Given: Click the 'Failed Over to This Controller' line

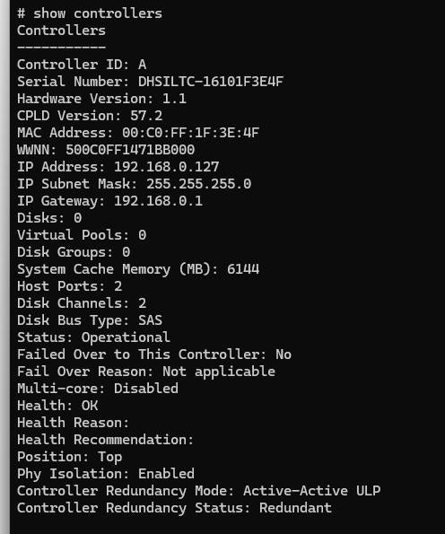Looking at the screenshot, I should (x=154, y=355).
